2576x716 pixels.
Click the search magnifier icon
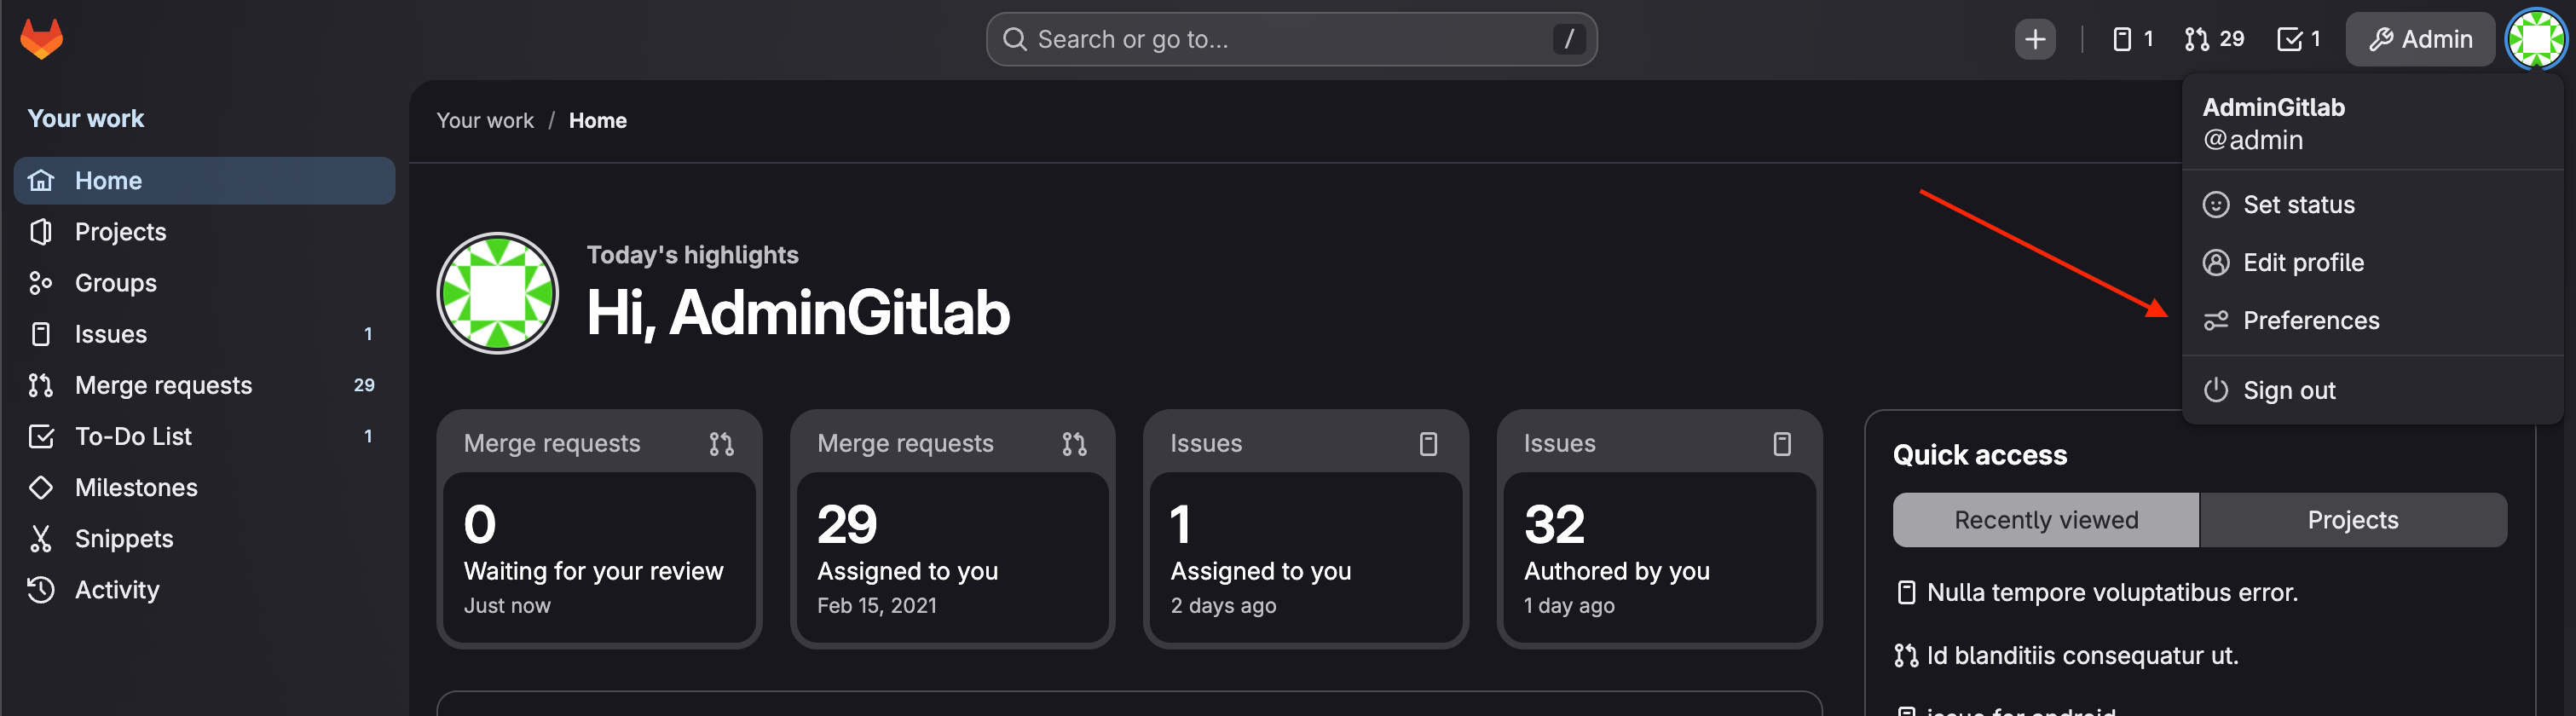(x=1014, y=39)
